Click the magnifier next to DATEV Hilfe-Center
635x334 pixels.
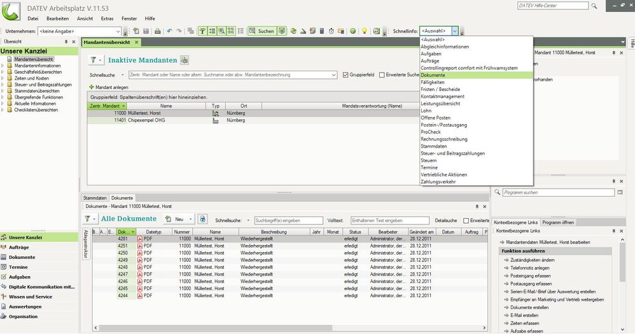click(x=595, y=6)
